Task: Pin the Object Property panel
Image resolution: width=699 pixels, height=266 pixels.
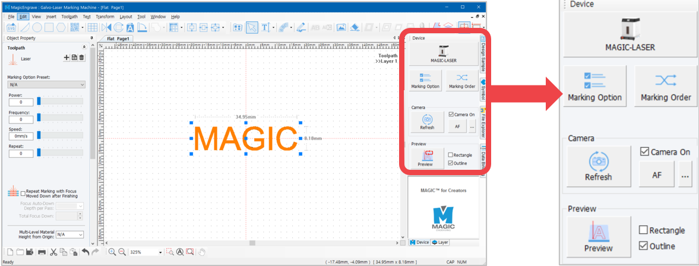Action: (x=92, y=39)
